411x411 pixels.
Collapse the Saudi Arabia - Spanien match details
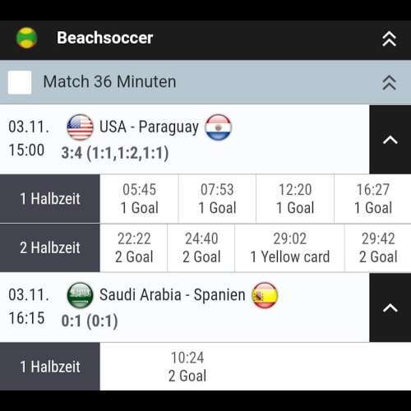390,307
